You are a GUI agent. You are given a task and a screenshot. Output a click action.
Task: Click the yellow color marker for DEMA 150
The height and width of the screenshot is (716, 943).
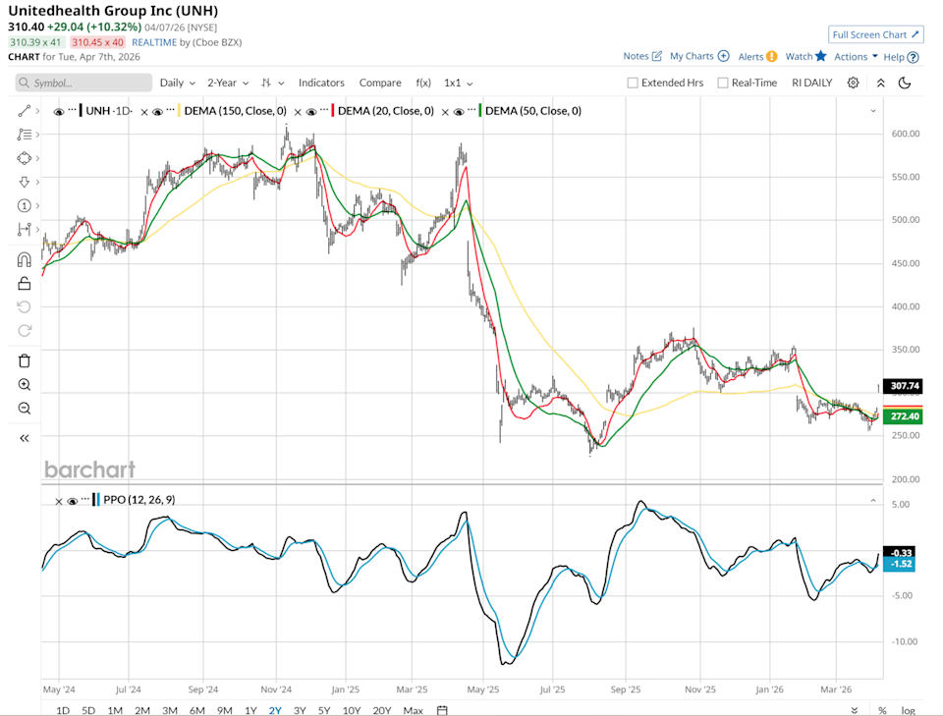180,111
